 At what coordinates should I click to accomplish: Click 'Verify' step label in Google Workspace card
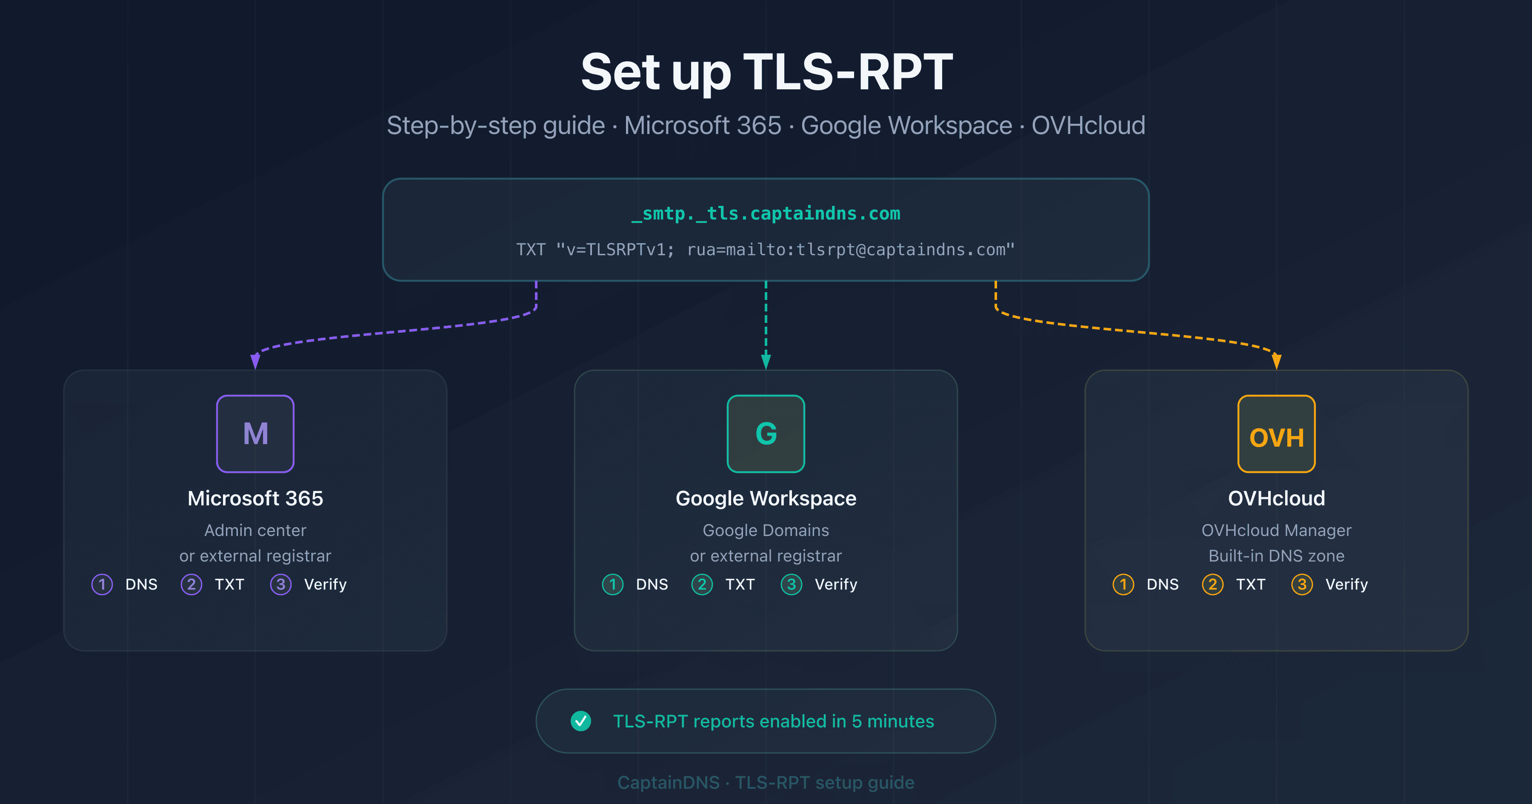[836, 584]
